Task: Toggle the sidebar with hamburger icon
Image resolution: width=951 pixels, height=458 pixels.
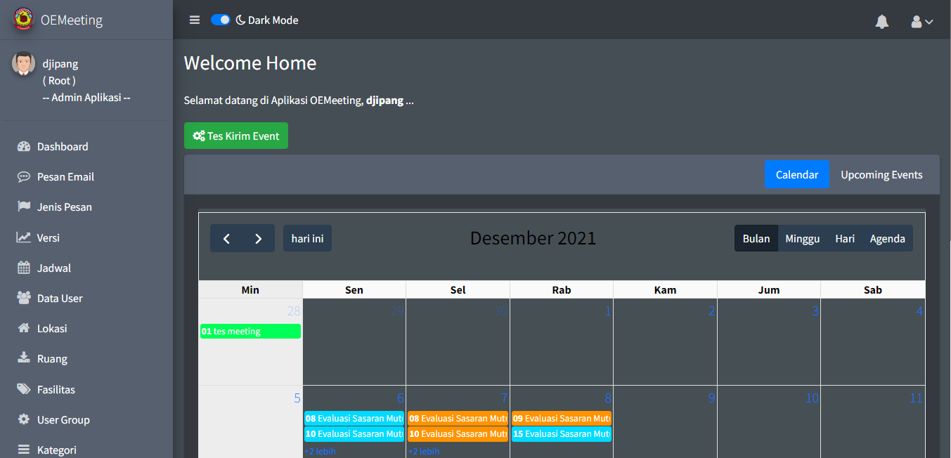Action: click(x=195, y=20)
